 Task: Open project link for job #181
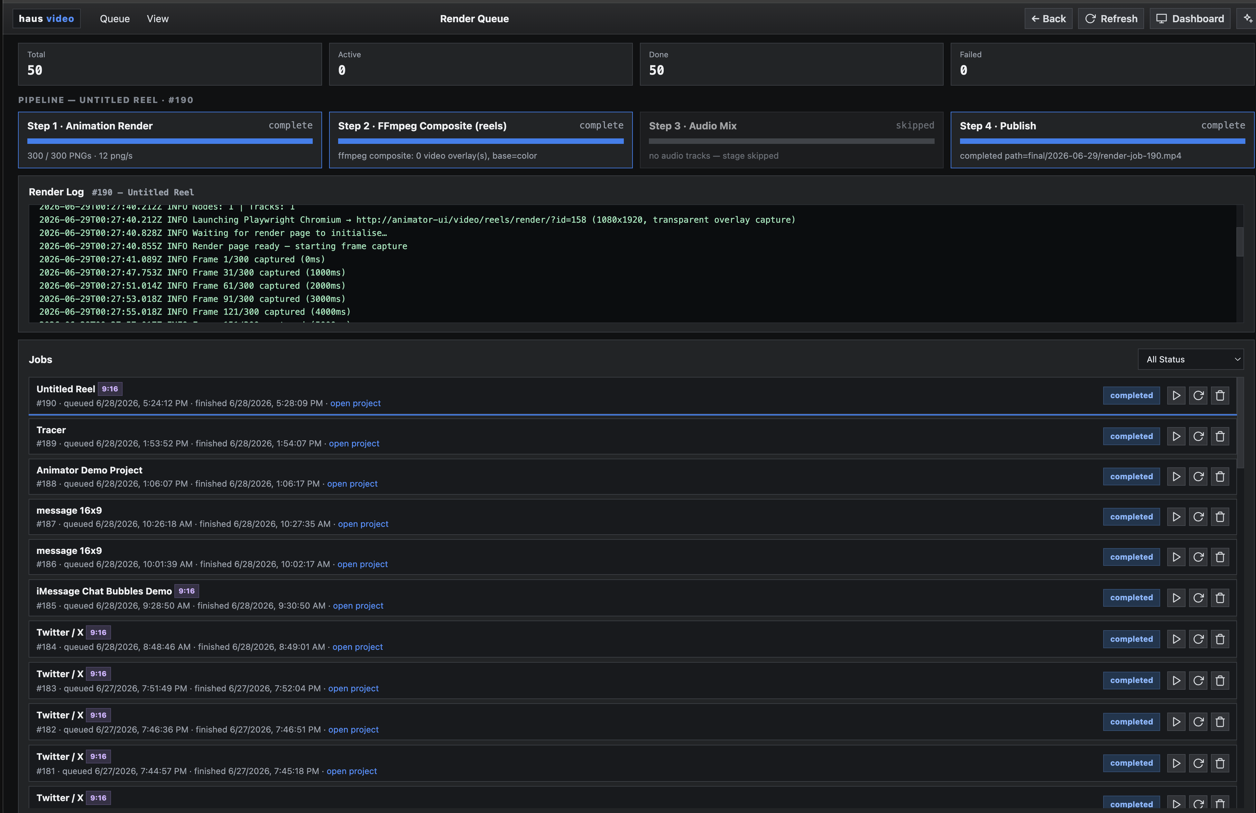pos(351,771)
